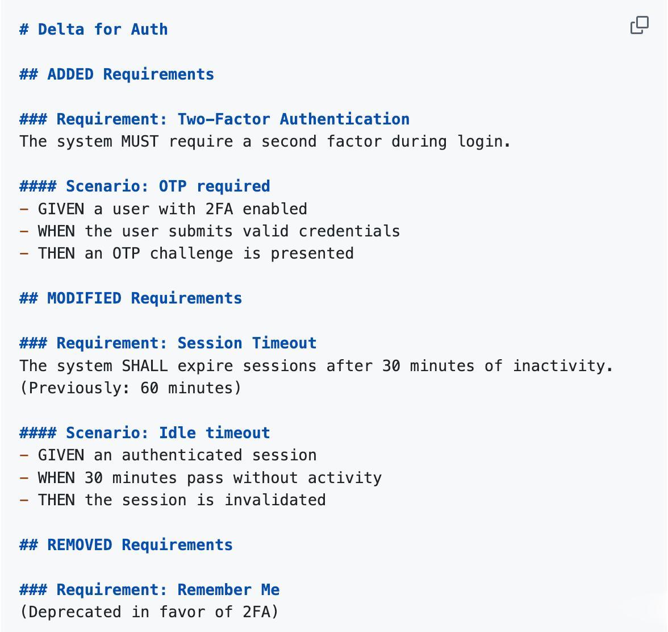Click the copy code icon
668x632 pixels.
tap(640, 26)
